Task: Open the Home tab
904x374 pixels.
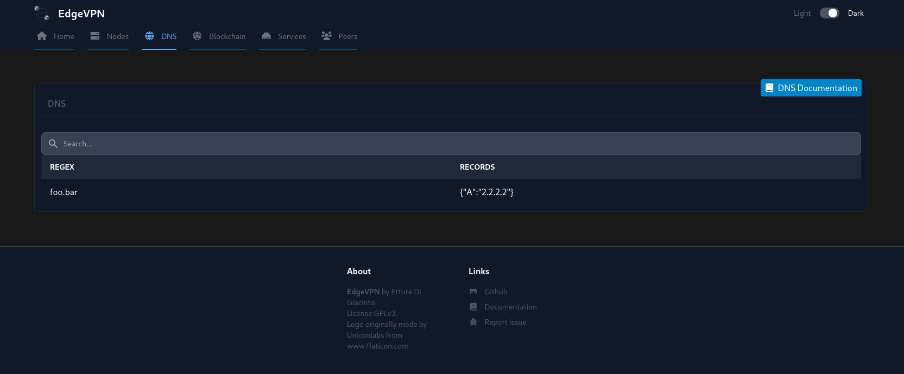Action: coord(55,36)
